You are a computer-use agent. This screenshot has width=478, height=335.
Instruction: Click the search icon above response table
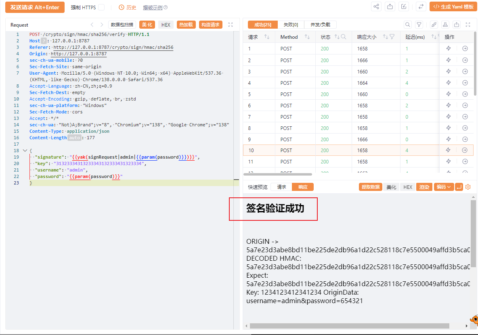click(408, 25)
